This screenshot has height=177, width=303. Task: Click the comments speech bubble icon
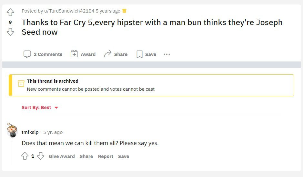click(27, 54)
